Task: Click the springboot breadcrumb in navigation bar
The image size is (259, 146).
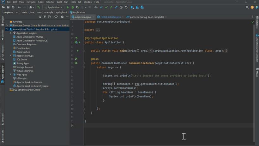Action: pos(62,12)
